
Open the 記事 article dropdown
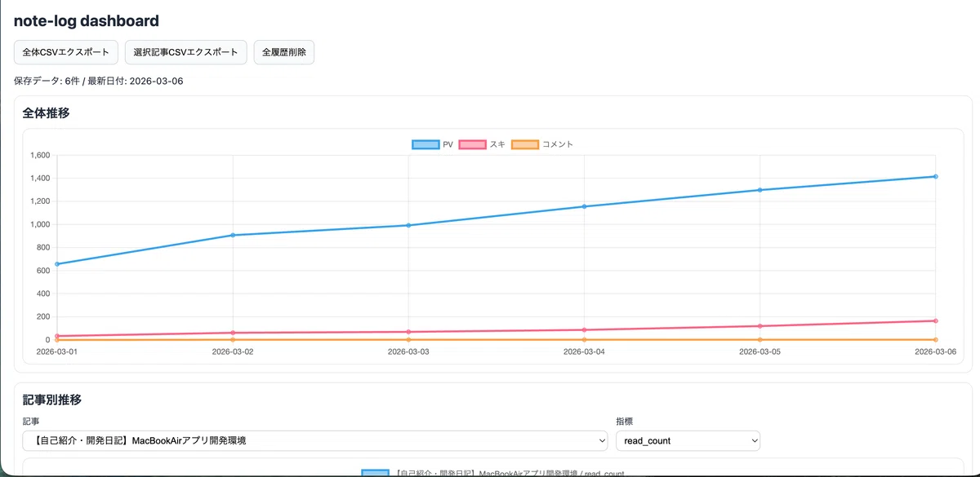pyautogui.click(x=315, y=440)
